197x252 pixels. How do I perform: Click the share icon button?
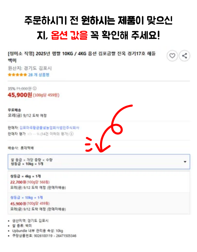[x=184, y=56]
